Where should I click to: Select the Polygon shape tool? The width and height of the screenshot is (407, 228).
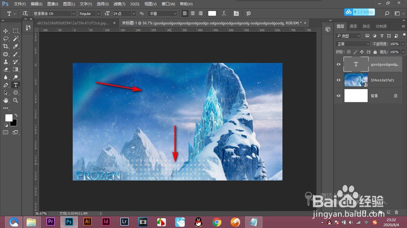pos(15,93)
